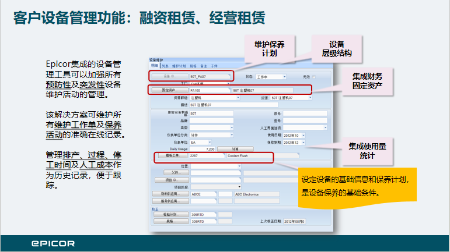Click the 物料供应商... button

170,194
